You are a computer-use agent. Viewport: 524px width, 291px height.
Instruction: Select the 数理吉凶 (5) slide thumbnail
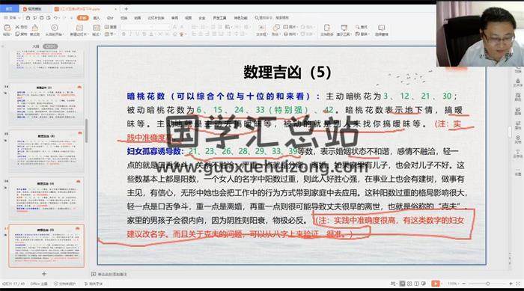[x=46, y=245]
